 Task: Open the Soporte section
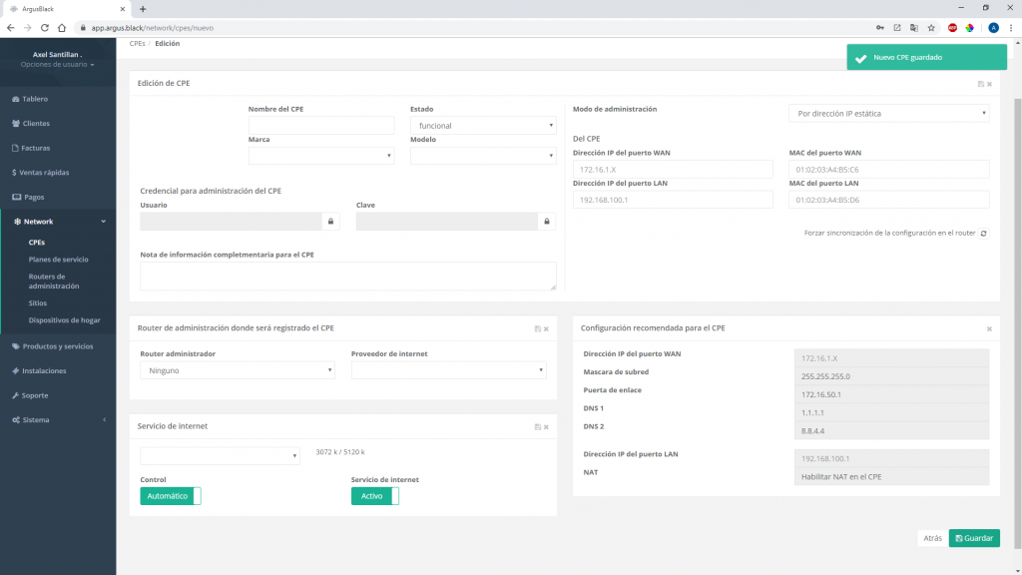click(30, 395)
